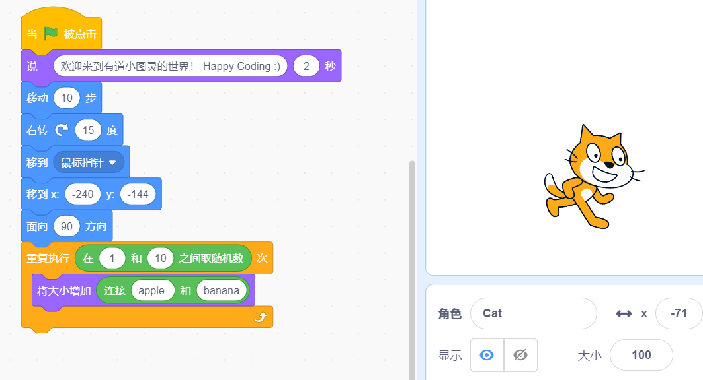Hide the sprite with crossed-eye button
703x380 pixels.
click(x=520, y=355)
